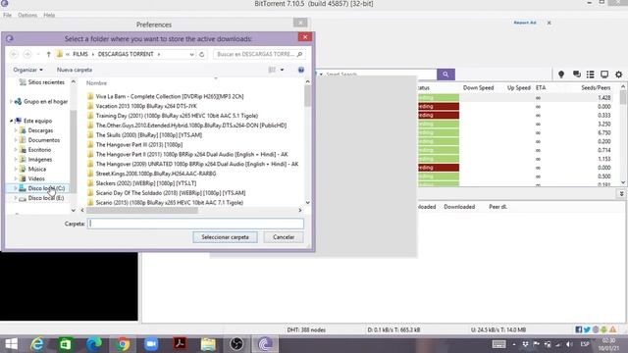Open the File menu
Image resolution: width=628 pixels, height=353 pixels.
pos(8,16)
